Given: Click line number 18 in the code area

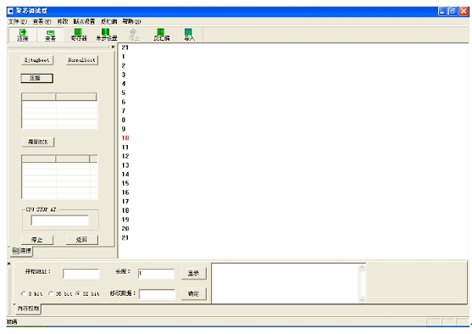Looking at the screenshot, I should (125, 210).
